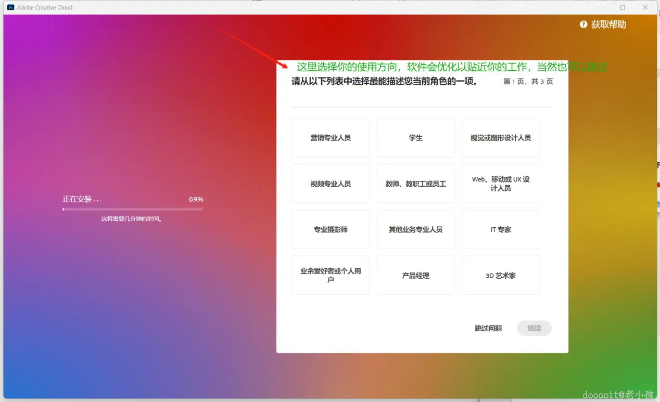Select the Web、移动或 UX 设计人员 card
660x402 pixels.
click(500, 183)
